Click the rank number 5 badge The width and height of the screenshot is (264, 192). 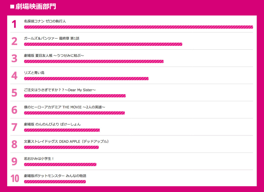pyautogui.click(x=14, y=93)
